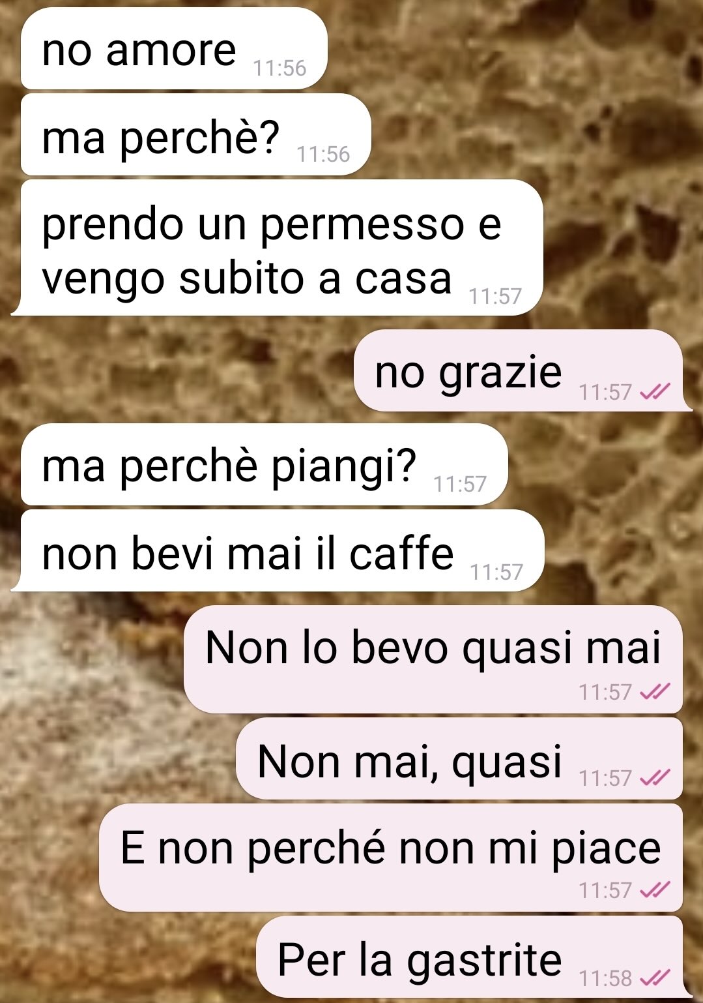Viewport: 703px width, 1003px height.
Task: Tap the read receipt ticks on "no grazie"
Action: point(655,392)
